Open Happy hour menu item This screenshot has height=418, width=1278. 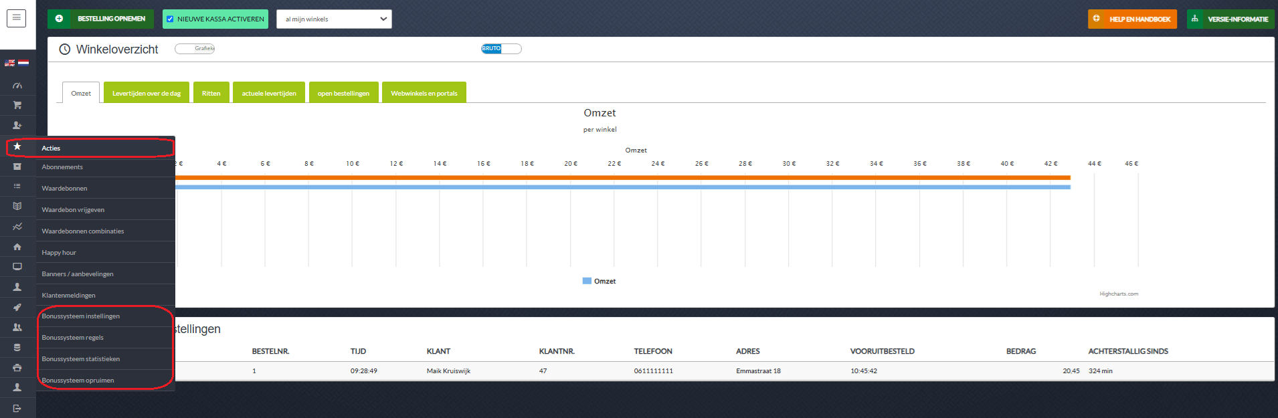point(106,253)
